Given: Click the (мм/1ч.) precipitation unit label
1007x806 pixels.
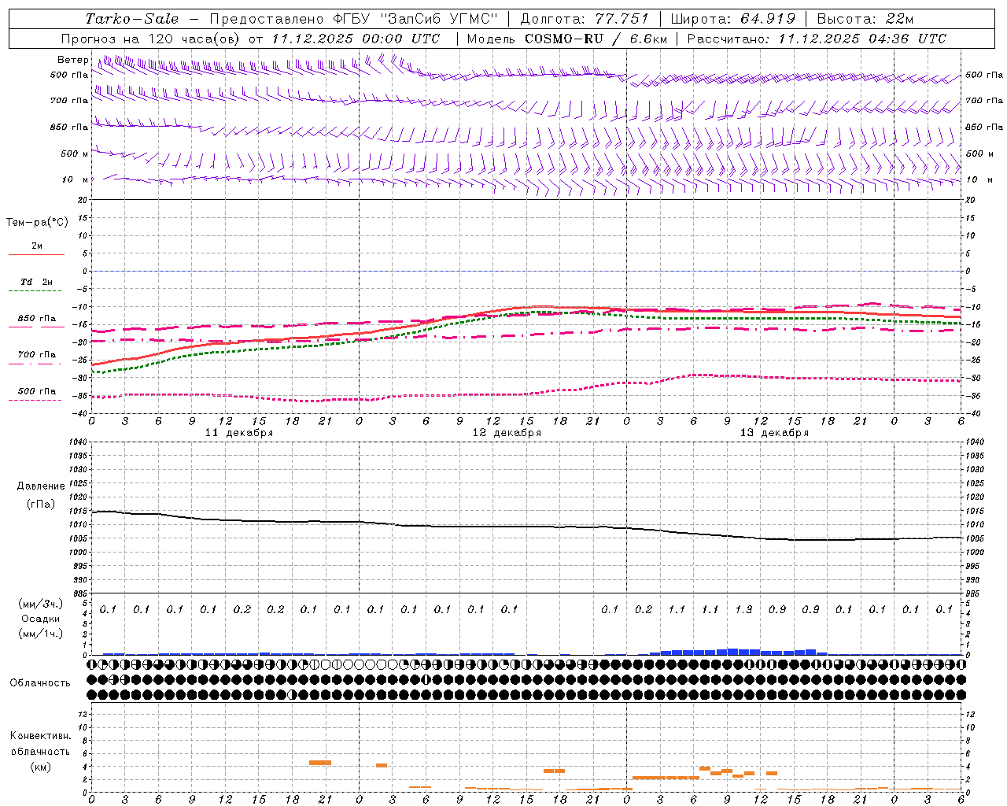Looking at the screenshot, I should 41,633.
